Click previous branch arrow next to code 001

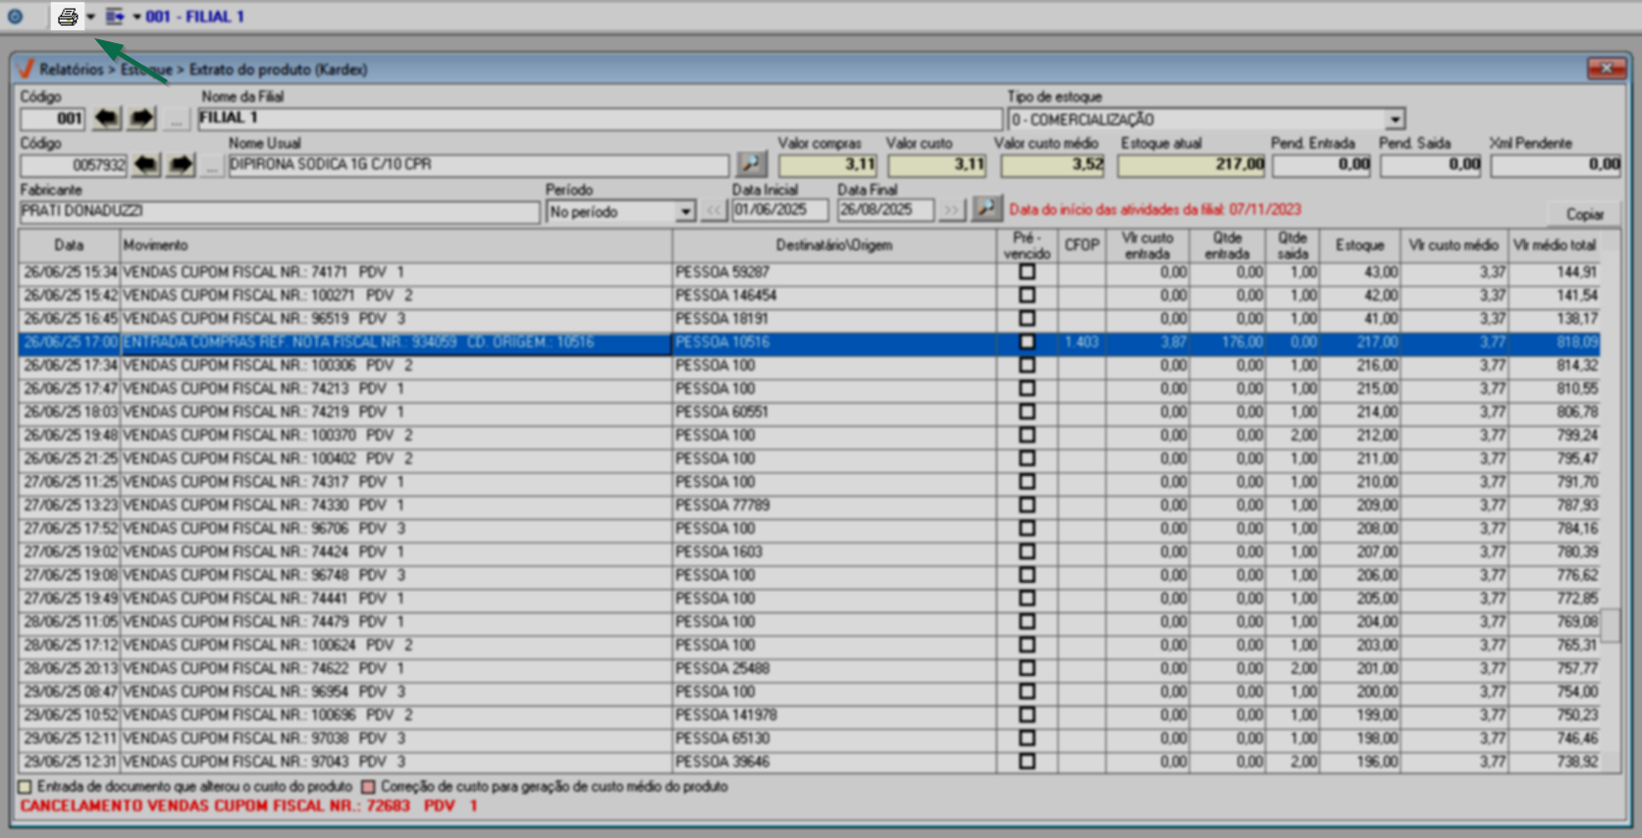point(107,119)
